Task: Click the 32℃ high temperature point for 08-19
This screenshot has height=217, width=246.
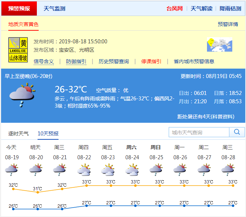Action: pyautogui.click(x=14, y=190)
